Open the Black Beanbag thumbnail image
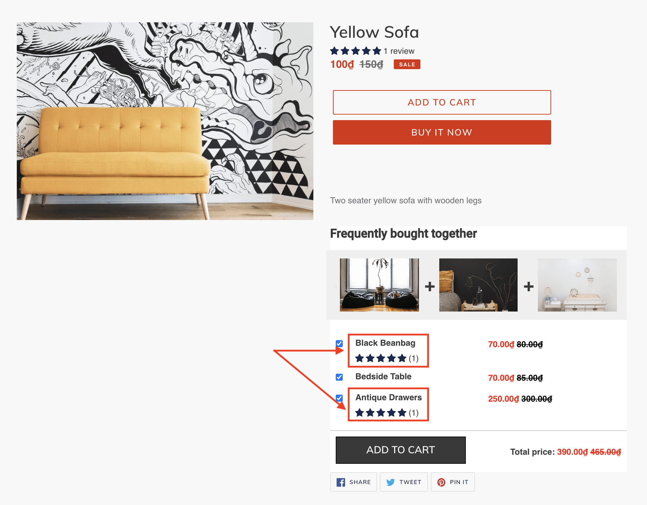 click(x=379, y=285)
